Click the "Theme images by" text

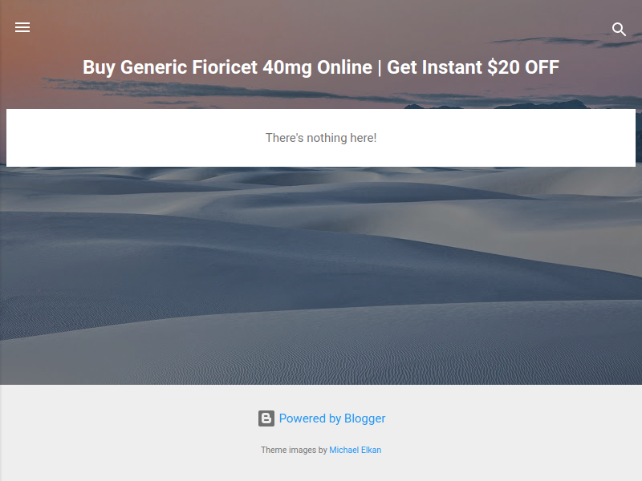coord(294,450)
